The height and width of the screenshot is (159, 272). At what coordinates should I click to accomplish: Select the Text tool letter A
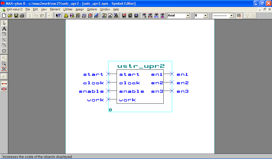pos(4,29)
